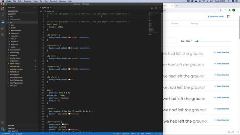Click Show All in browser downloads bar

(231, 132)
